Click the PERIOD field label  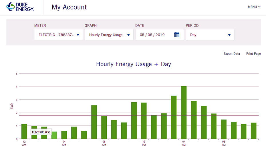coord(192,25)
